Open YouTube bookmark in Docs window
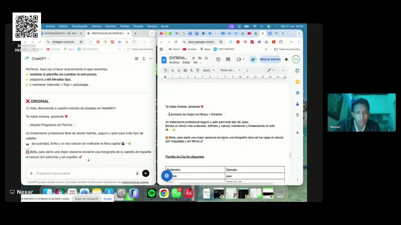The image size is (401, 225). [190, 49]
